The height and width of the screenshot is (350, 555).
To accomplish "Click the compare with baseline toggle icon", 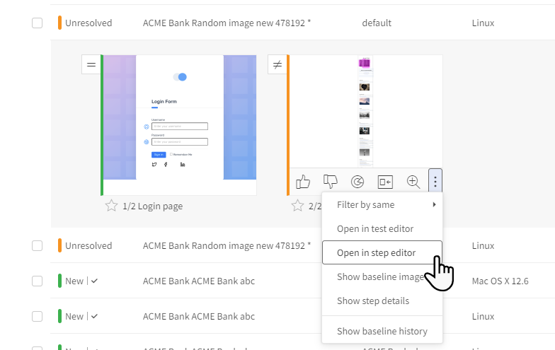I will (x=385, y=182).
